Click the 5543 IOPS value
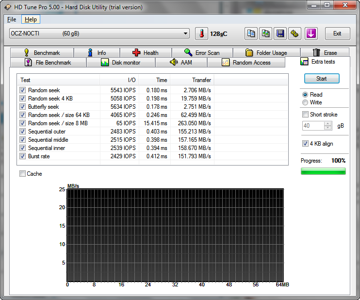The image size is (360, 300). pyautogui.click(x=123, y=90)
